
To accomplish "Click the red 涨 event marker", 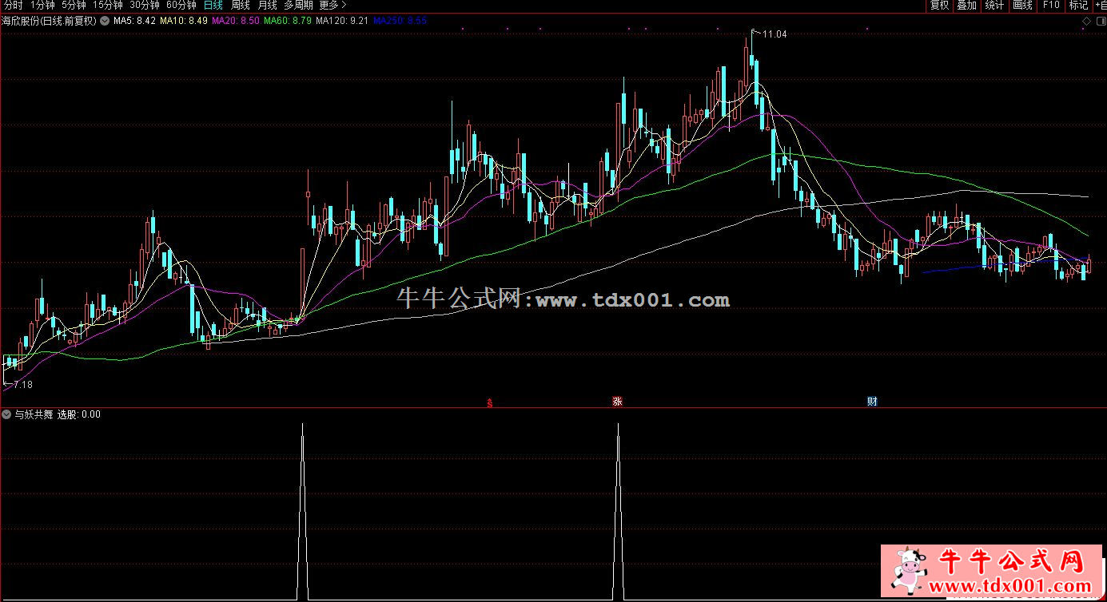I will 617,402.
